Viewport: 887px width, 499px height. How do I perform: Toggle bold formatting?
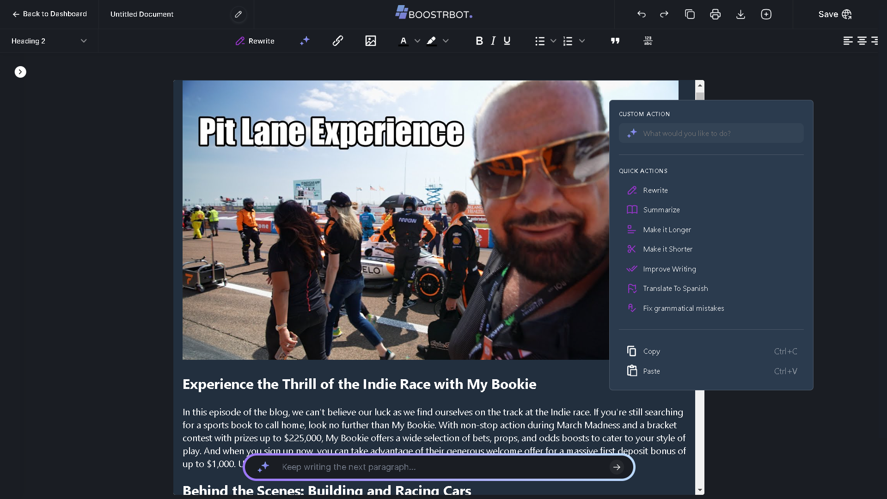tap(479, 41)
